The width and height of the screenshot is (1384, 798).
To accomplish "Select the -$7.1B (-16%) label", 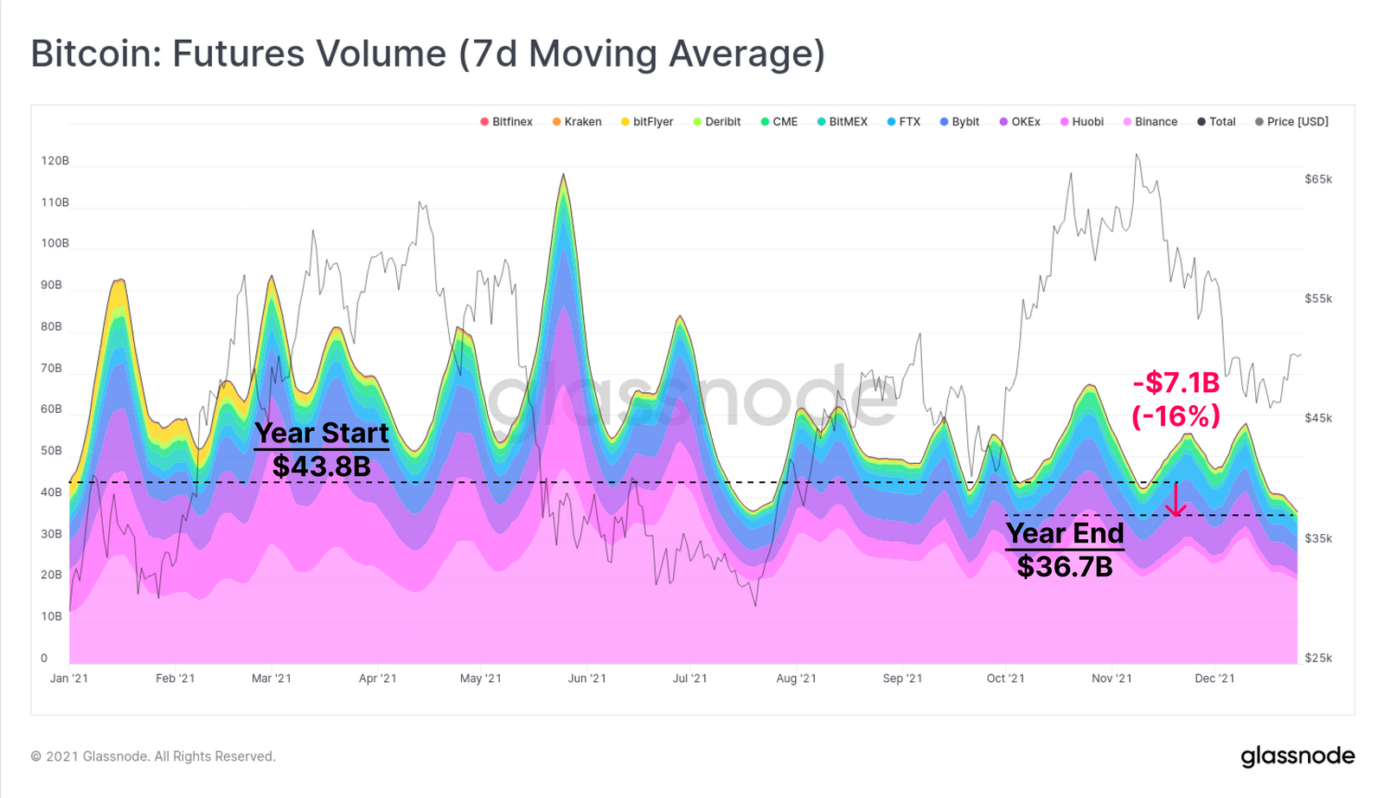I will 1176,399.
